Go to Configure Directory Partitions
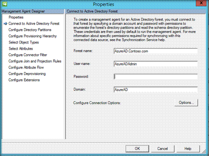 point(30,30)
